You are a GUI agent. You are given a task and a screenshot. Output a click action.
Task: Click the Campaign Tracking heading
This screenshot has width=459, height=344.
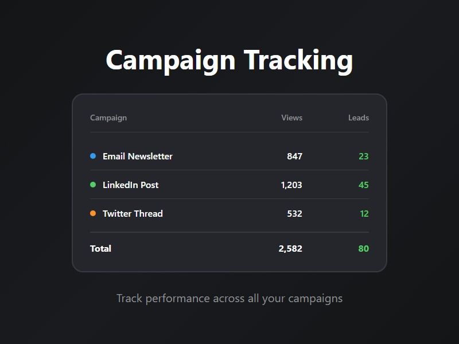[229, 60]
